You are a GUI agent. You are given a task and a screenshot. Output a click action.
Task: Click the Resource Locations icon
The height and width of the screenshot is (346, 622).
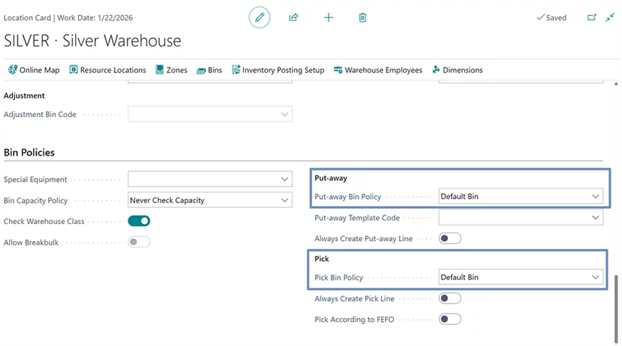click(73, 70)
